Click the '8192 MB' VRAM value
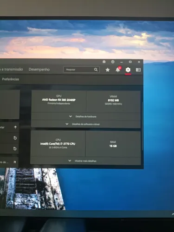The width and height of the screenshot is (174, 232). coord(113,100)
